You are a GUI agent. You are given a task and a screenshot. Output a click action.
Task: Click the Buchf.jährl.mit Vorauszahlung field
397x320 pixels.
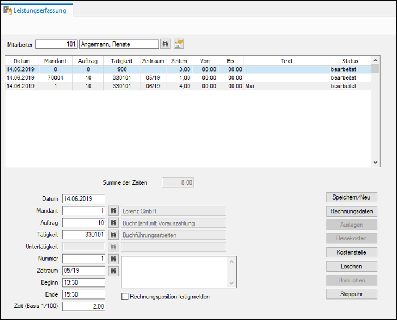click(174, 223)
